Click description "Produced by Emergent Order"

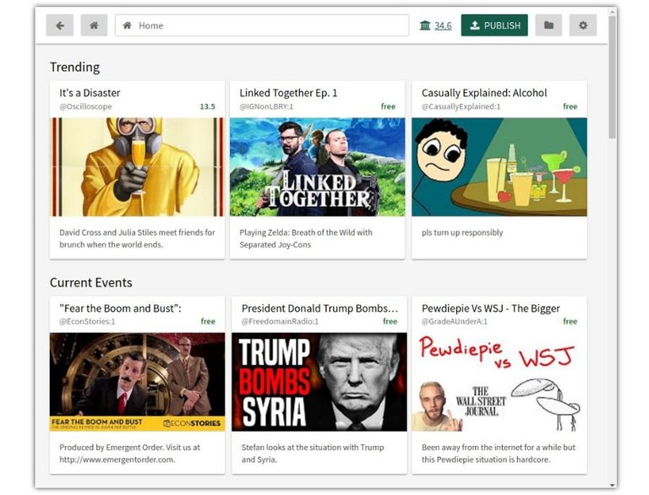[x=129, y=454]
